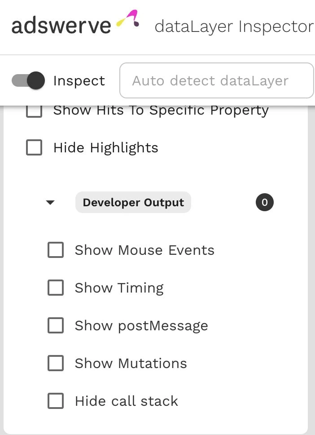
Task: Click the Developer Output pill to toggle the section
Action: (x=133, y=202)
